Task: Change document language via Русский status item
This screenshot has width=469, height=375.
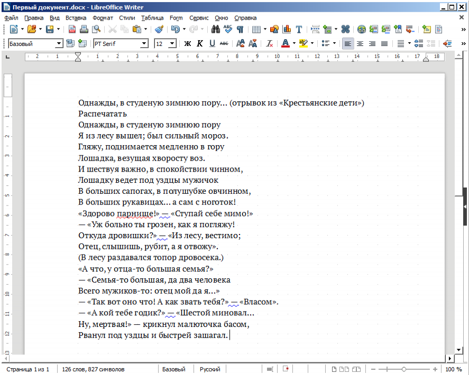Action: (209, 369)
